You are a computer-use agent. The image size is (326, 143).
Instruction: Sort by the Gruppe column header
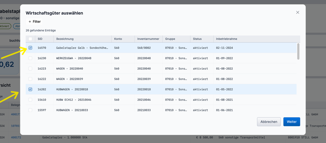170,39
